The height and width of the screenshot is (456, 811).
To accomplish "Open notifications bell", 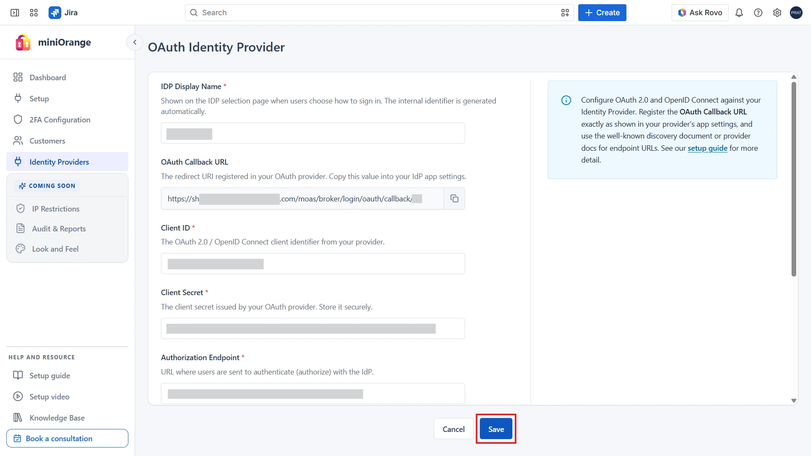I will [x=739, y=13].
